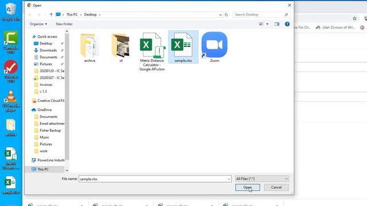The width and height of the screenshot is (367, 206).
Task: Open the archive folder in file list
Action: coord(89,48)
